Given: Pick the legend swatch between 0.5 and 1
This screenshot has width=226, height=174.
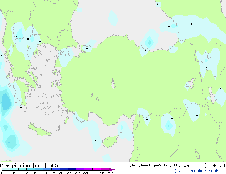Looking at the screenshot, I should click(14, 169).
